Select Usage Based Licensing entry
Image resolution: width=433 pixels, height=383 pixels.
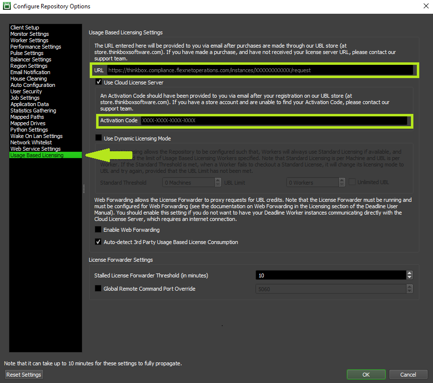[46, 155]
